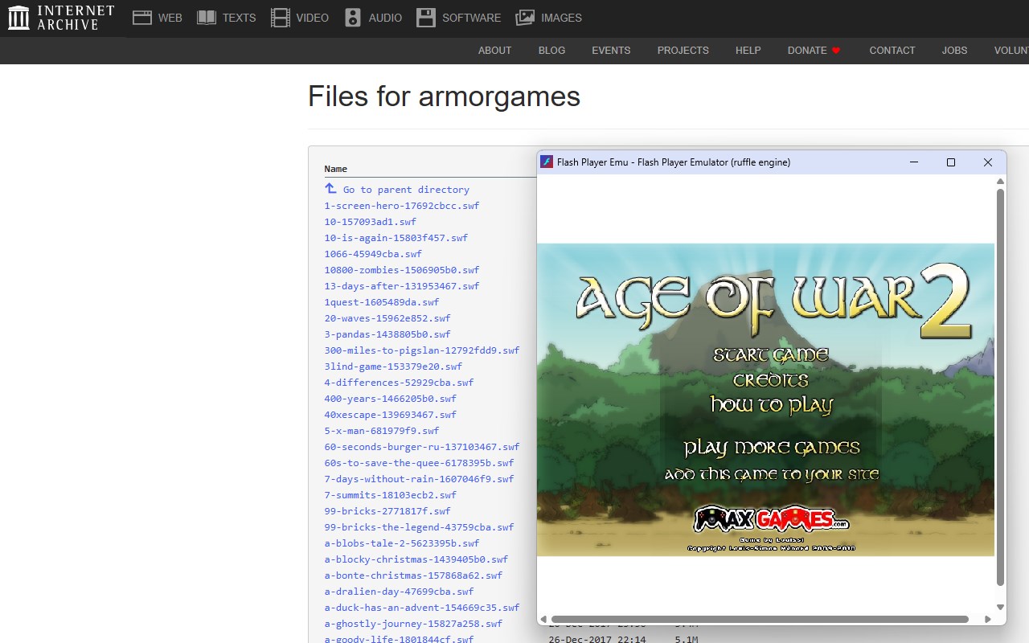Open the Video film icon
This screenshot has height=643, width=1029.
tap(280, 18)
